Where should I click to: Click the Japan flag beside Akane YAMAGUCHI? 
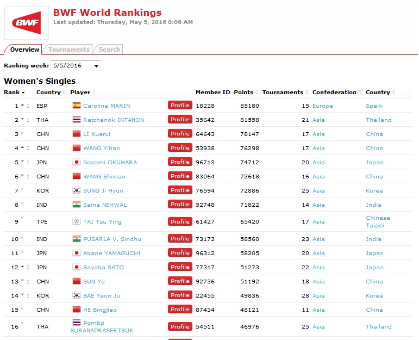pyautogui.click(x=77, y=253)
